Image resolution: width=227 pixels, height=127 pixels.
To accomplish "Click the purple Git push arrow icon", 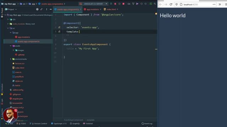I will click(x=137, y=4).
